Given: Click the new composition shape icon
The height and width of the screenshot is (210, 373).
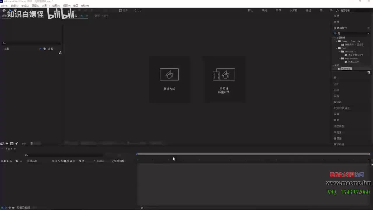Looking at the screenshot, I should pos(169,74).
